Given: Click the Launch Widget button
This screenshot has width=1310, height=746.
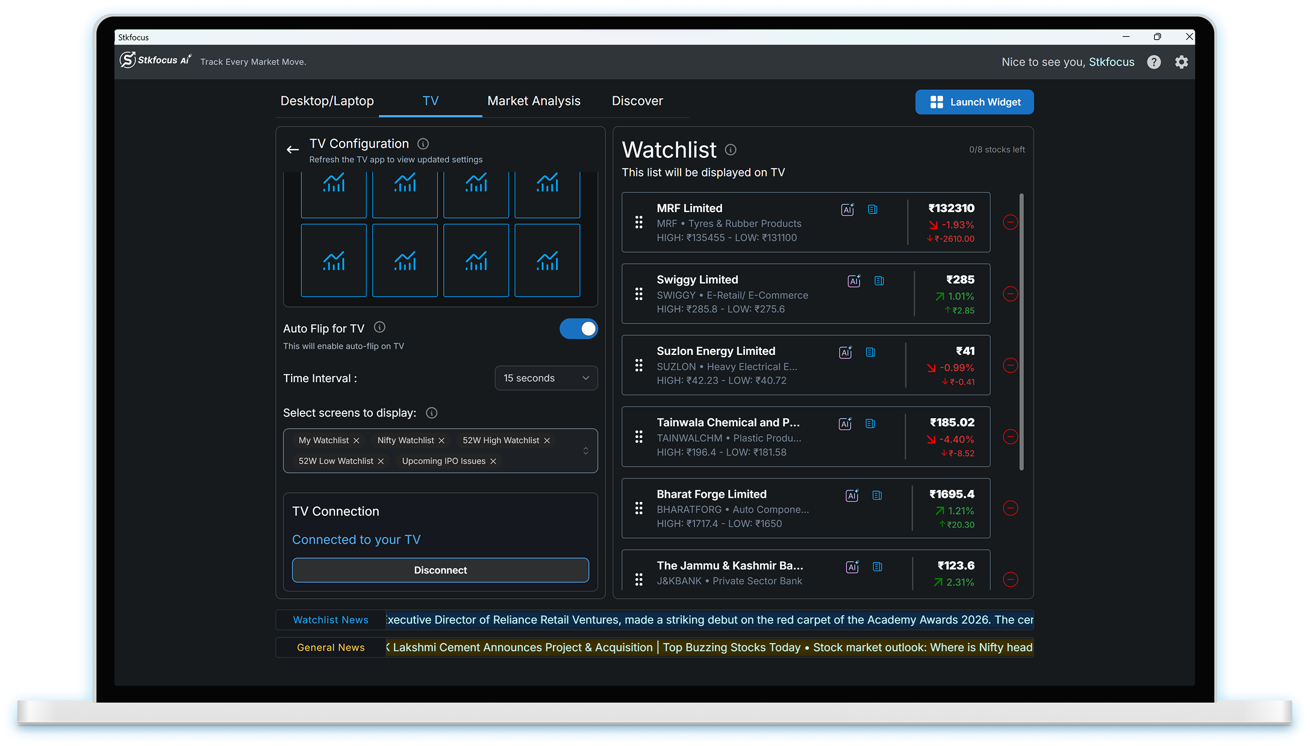Looking at the screenshot, I should (974, 102).
